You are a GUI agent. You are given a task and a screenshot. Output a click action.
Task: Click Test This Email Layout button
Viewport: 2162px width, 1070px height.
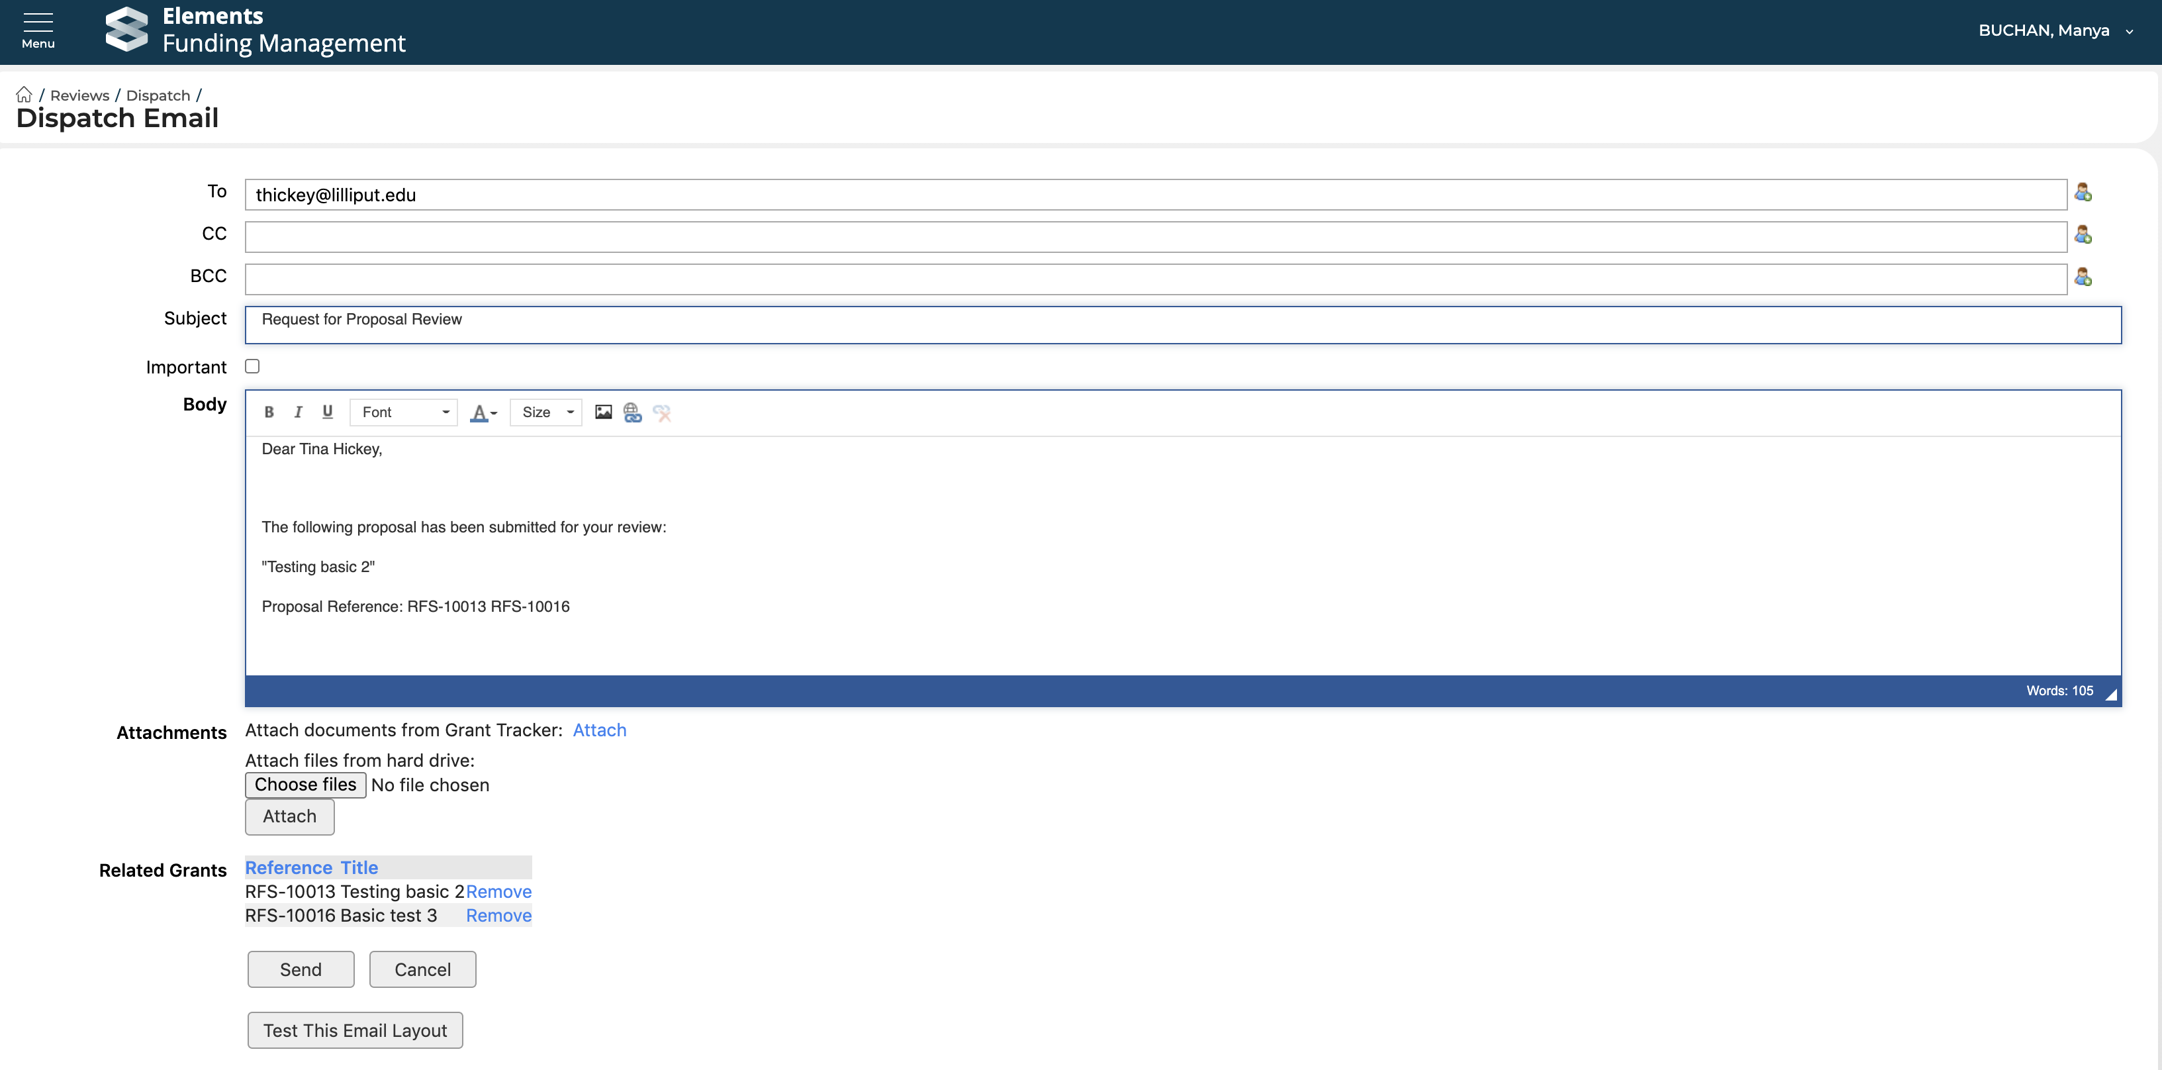tap(355, 1030)
